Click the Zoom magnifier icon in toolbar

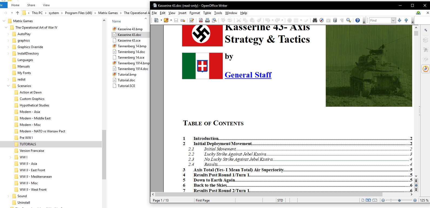[349, 20]
